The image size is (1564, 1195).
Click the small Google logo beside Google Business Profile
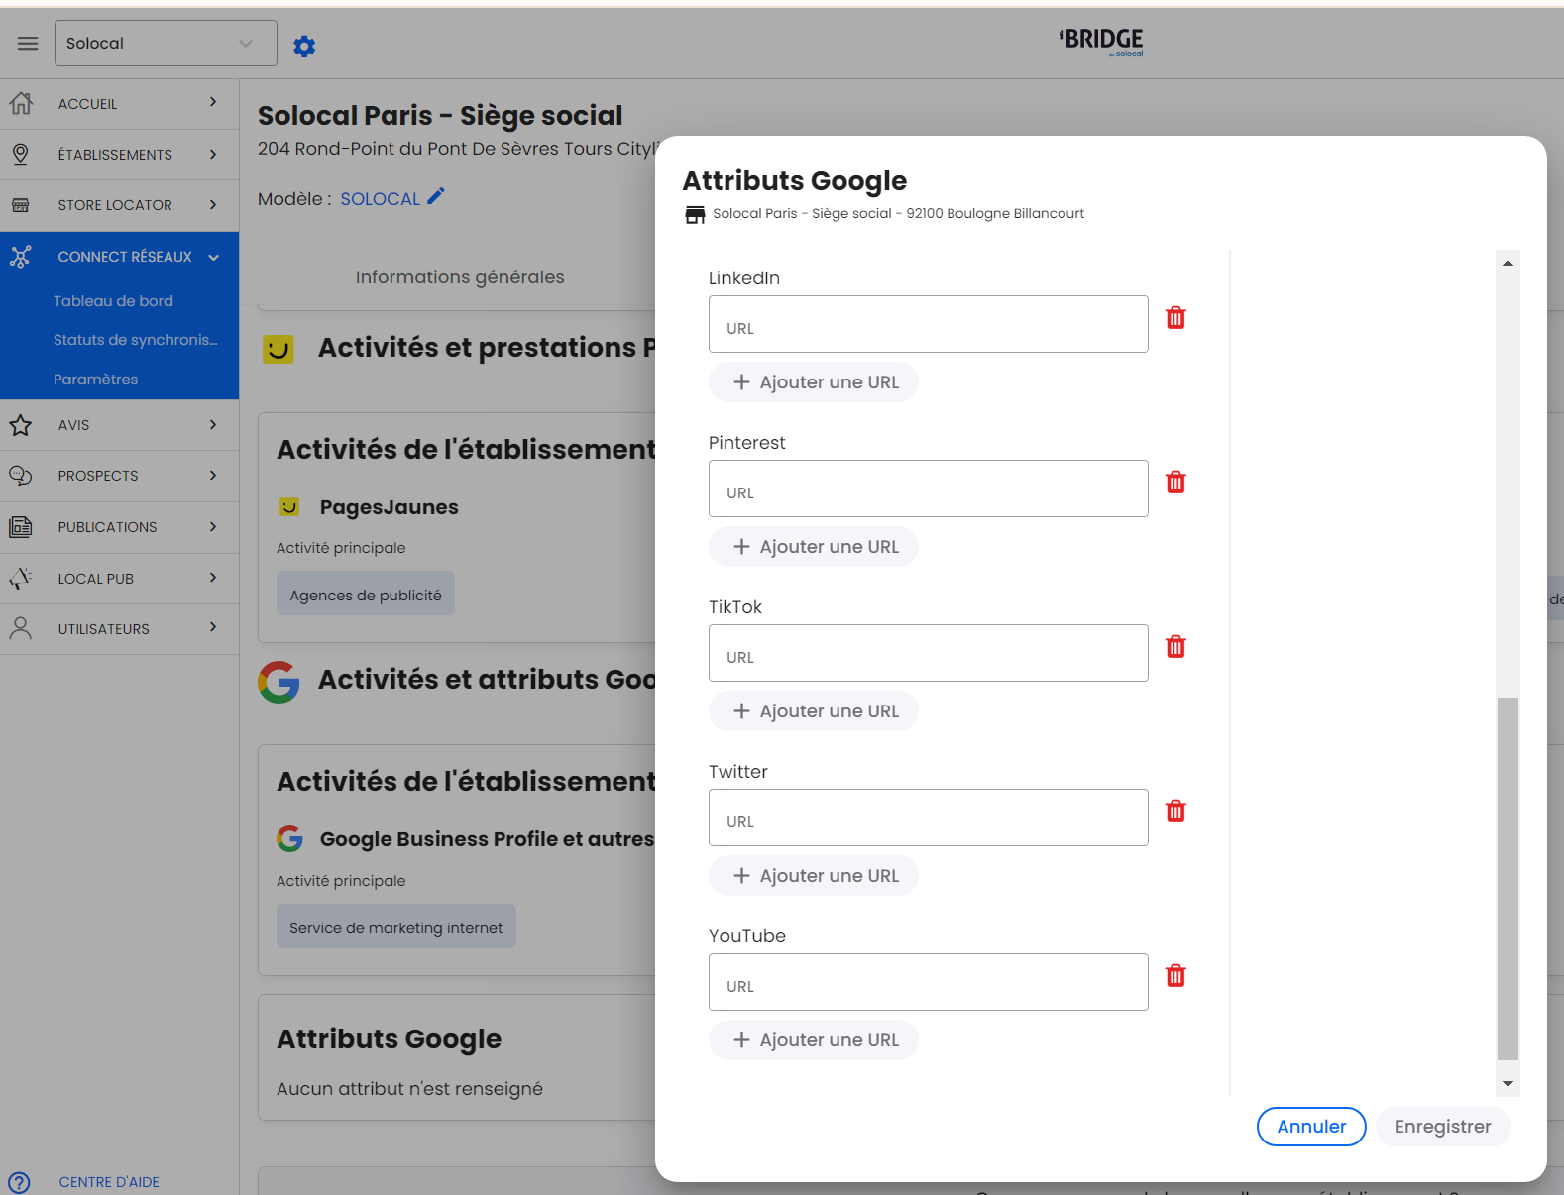coord(290,839)
